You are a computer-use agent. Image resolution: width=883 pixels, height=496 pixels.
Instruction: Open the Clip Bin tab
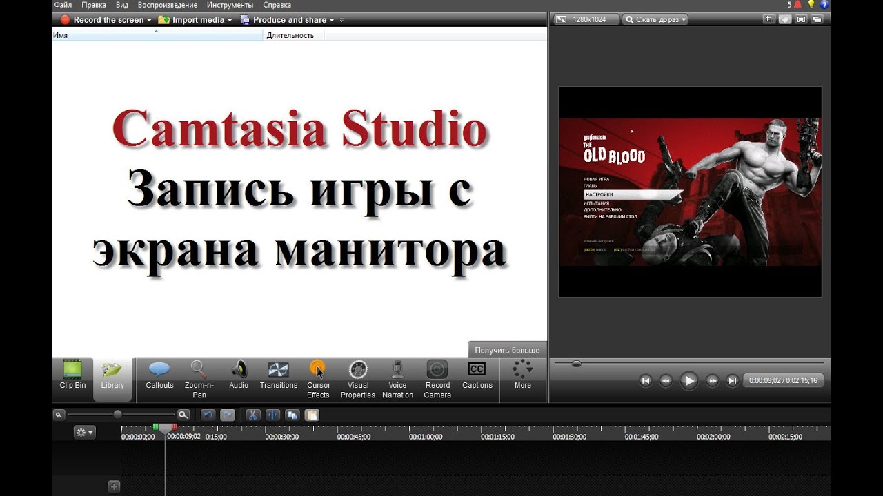pos(72,376)
